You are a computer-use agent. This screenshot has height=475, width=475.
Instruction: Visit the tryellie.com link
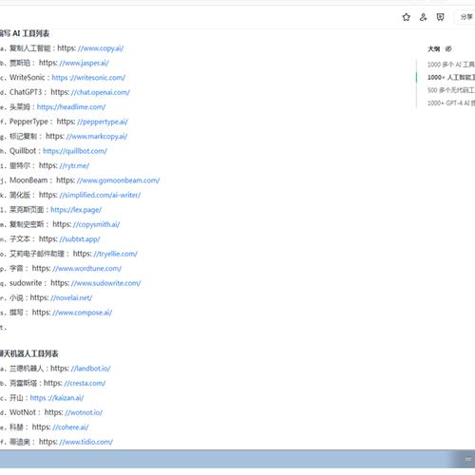[x=115, y=254]
